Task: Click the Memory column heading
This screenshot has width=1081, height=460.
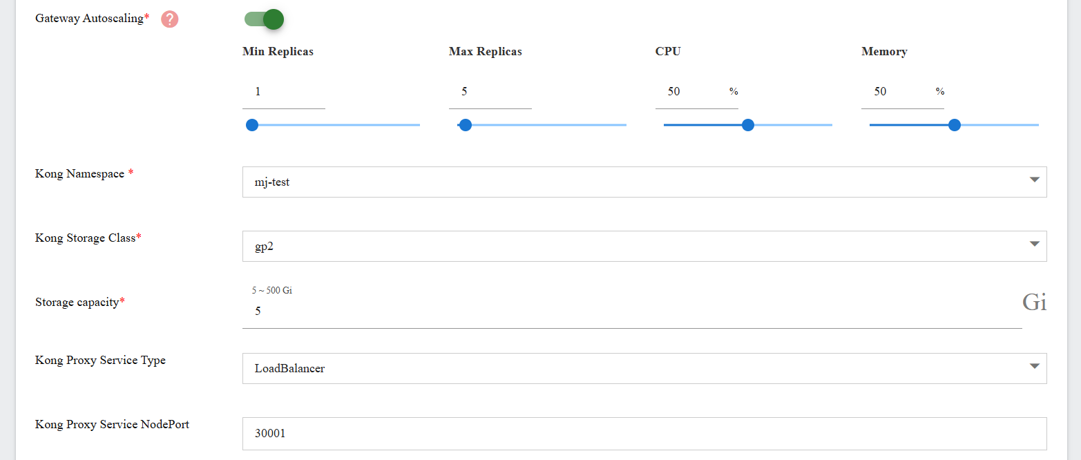Action: coord(884,52)
